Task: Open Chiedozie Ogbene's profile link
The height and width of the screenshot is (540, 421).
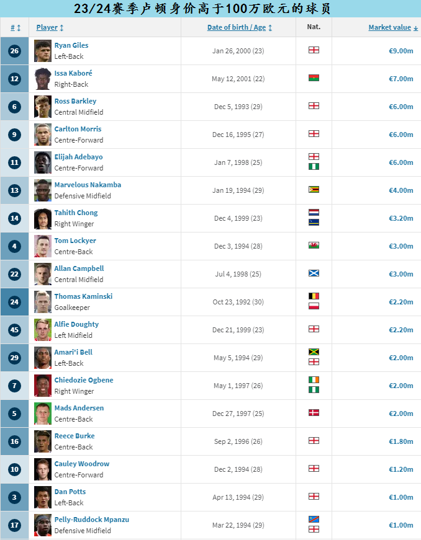Action: pyautogui.click(x=84, y=380)
